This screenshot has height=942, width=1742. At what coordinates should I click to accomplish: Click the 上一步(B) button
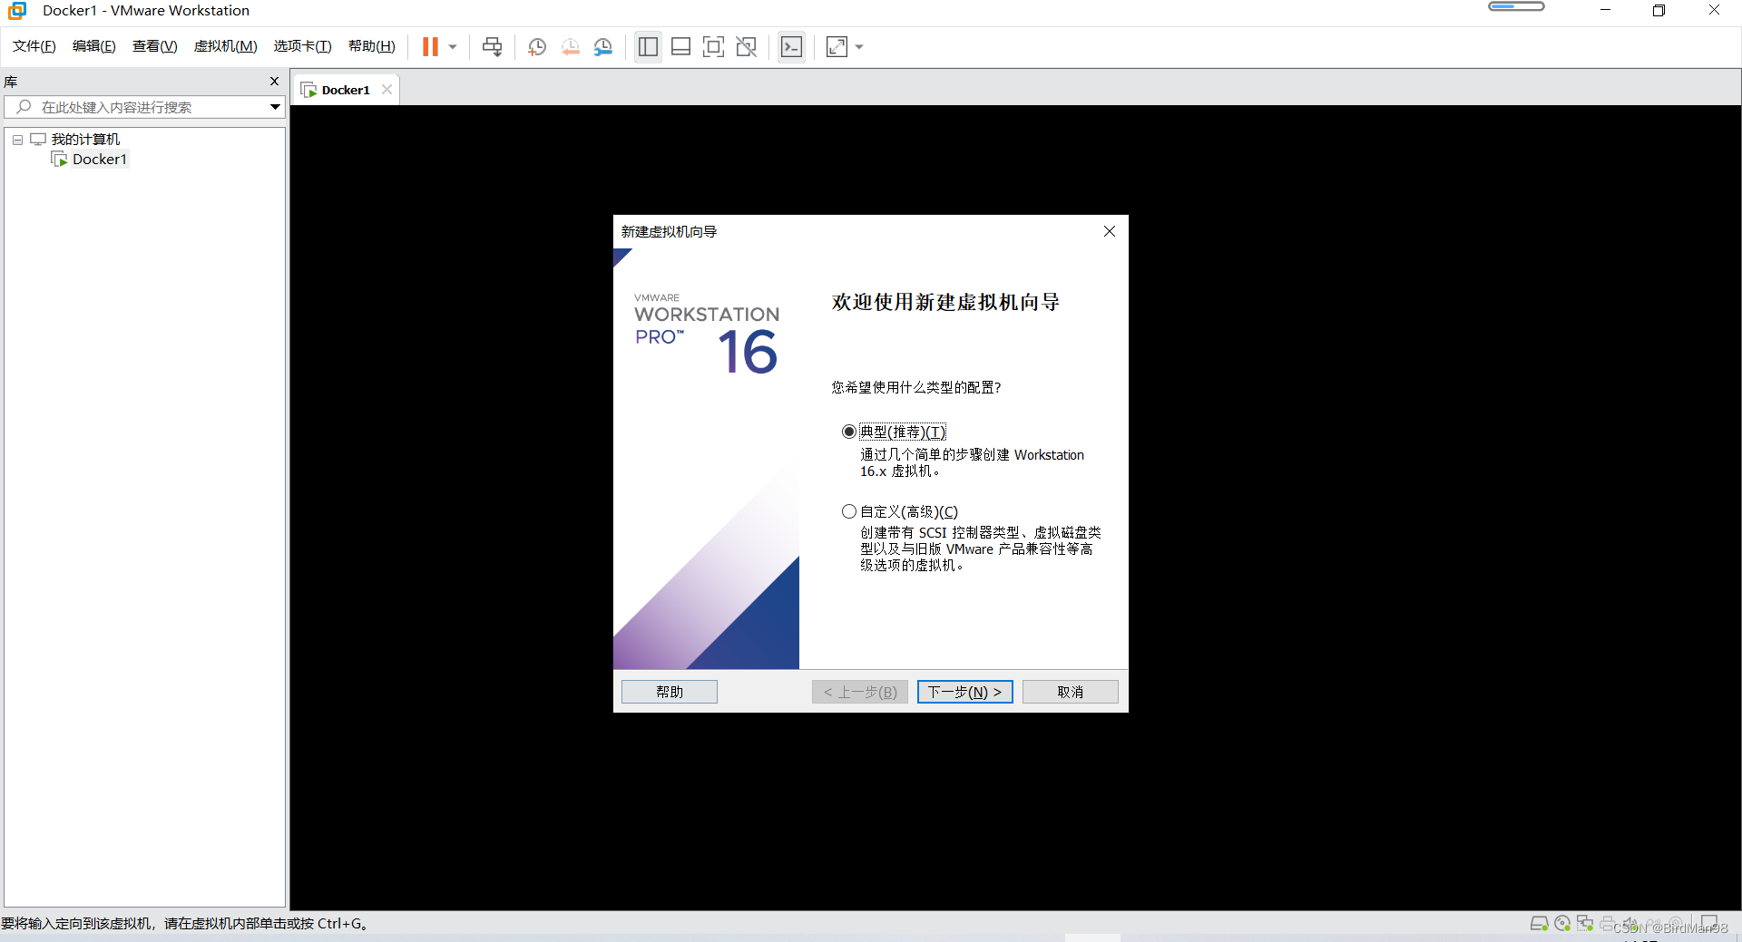tap(860, 692)
